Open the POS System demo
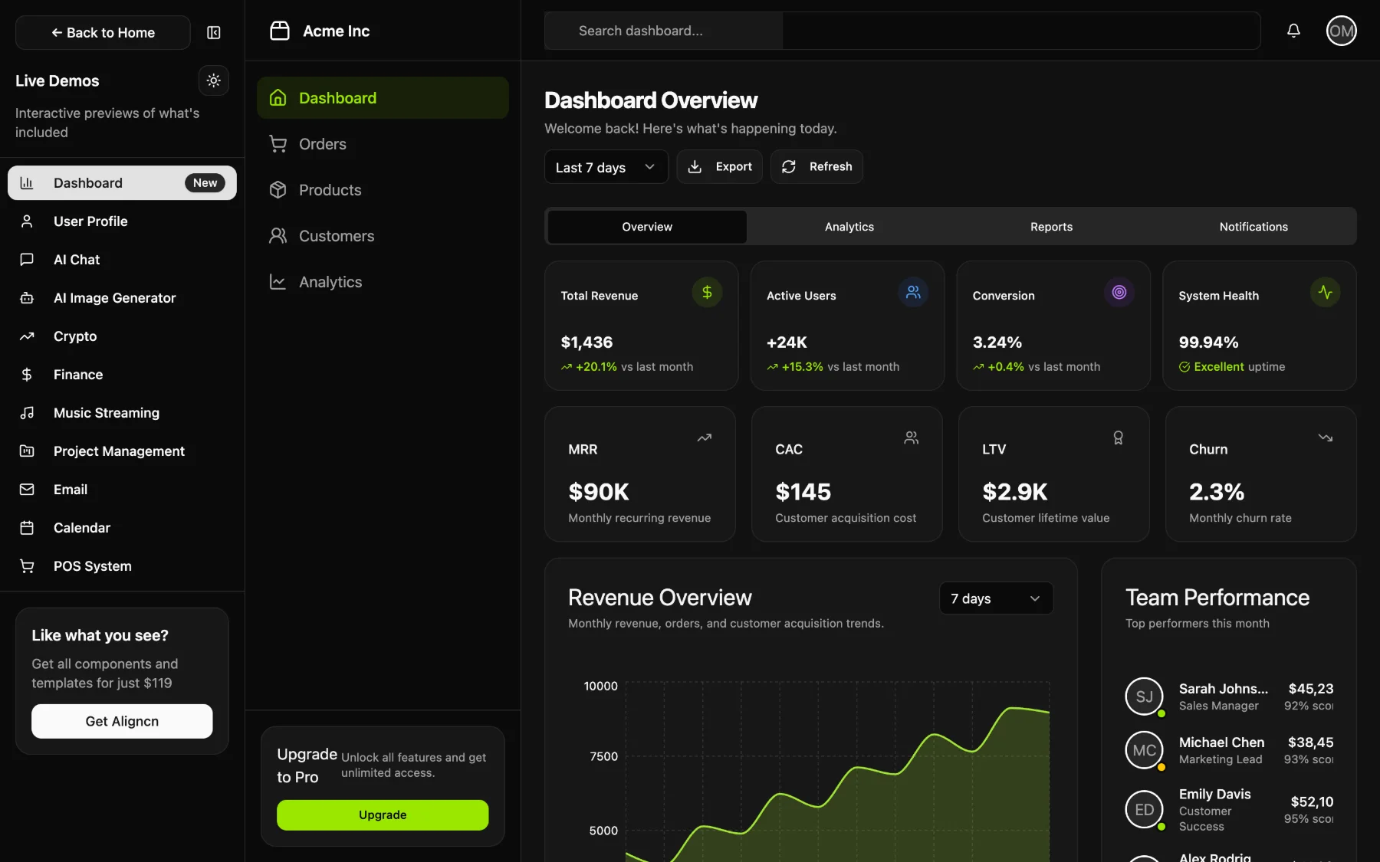Screen dimensions: 1380x862 pyautogui.click(x=122, y=565)
